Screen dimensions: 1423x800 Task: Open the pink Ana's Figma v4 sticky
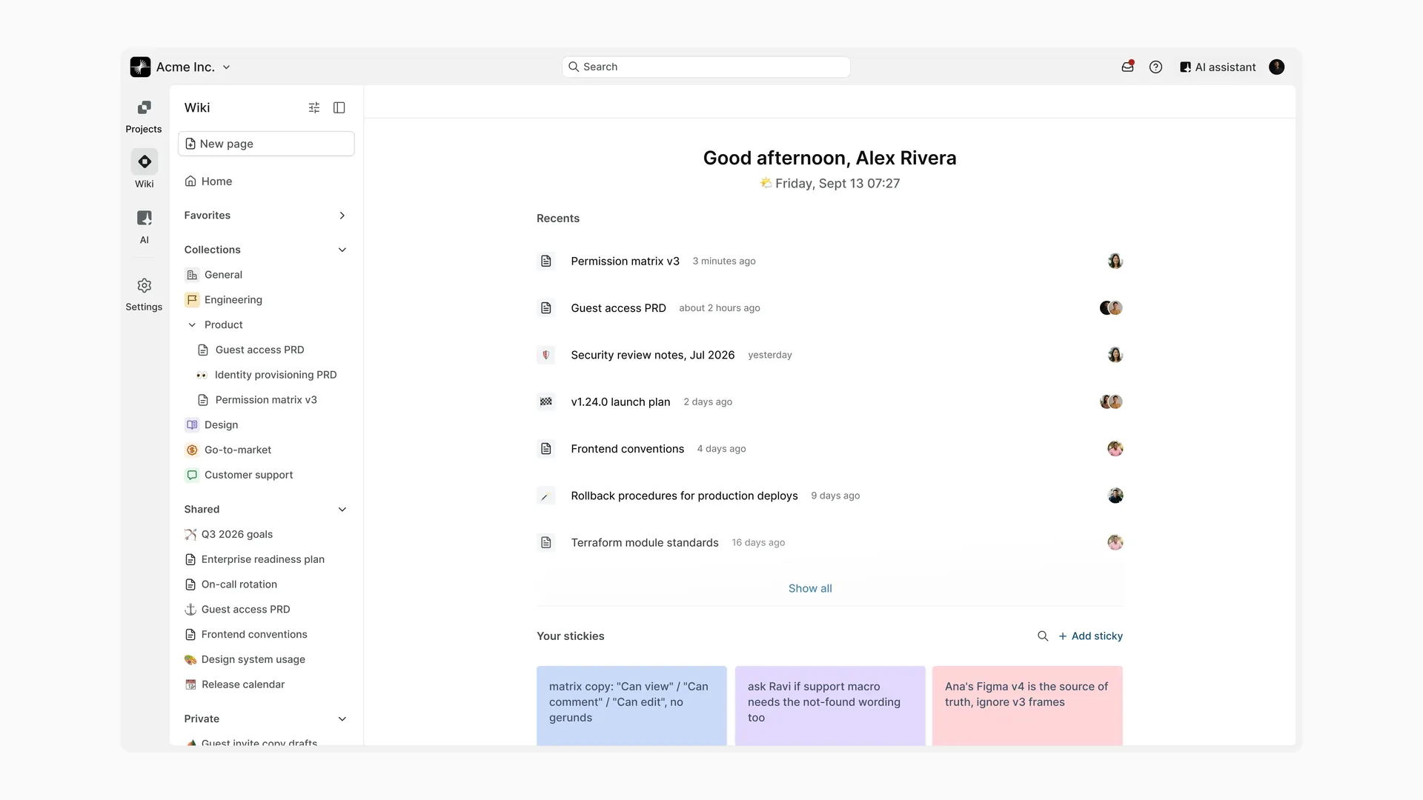[x=1027, y=706]
